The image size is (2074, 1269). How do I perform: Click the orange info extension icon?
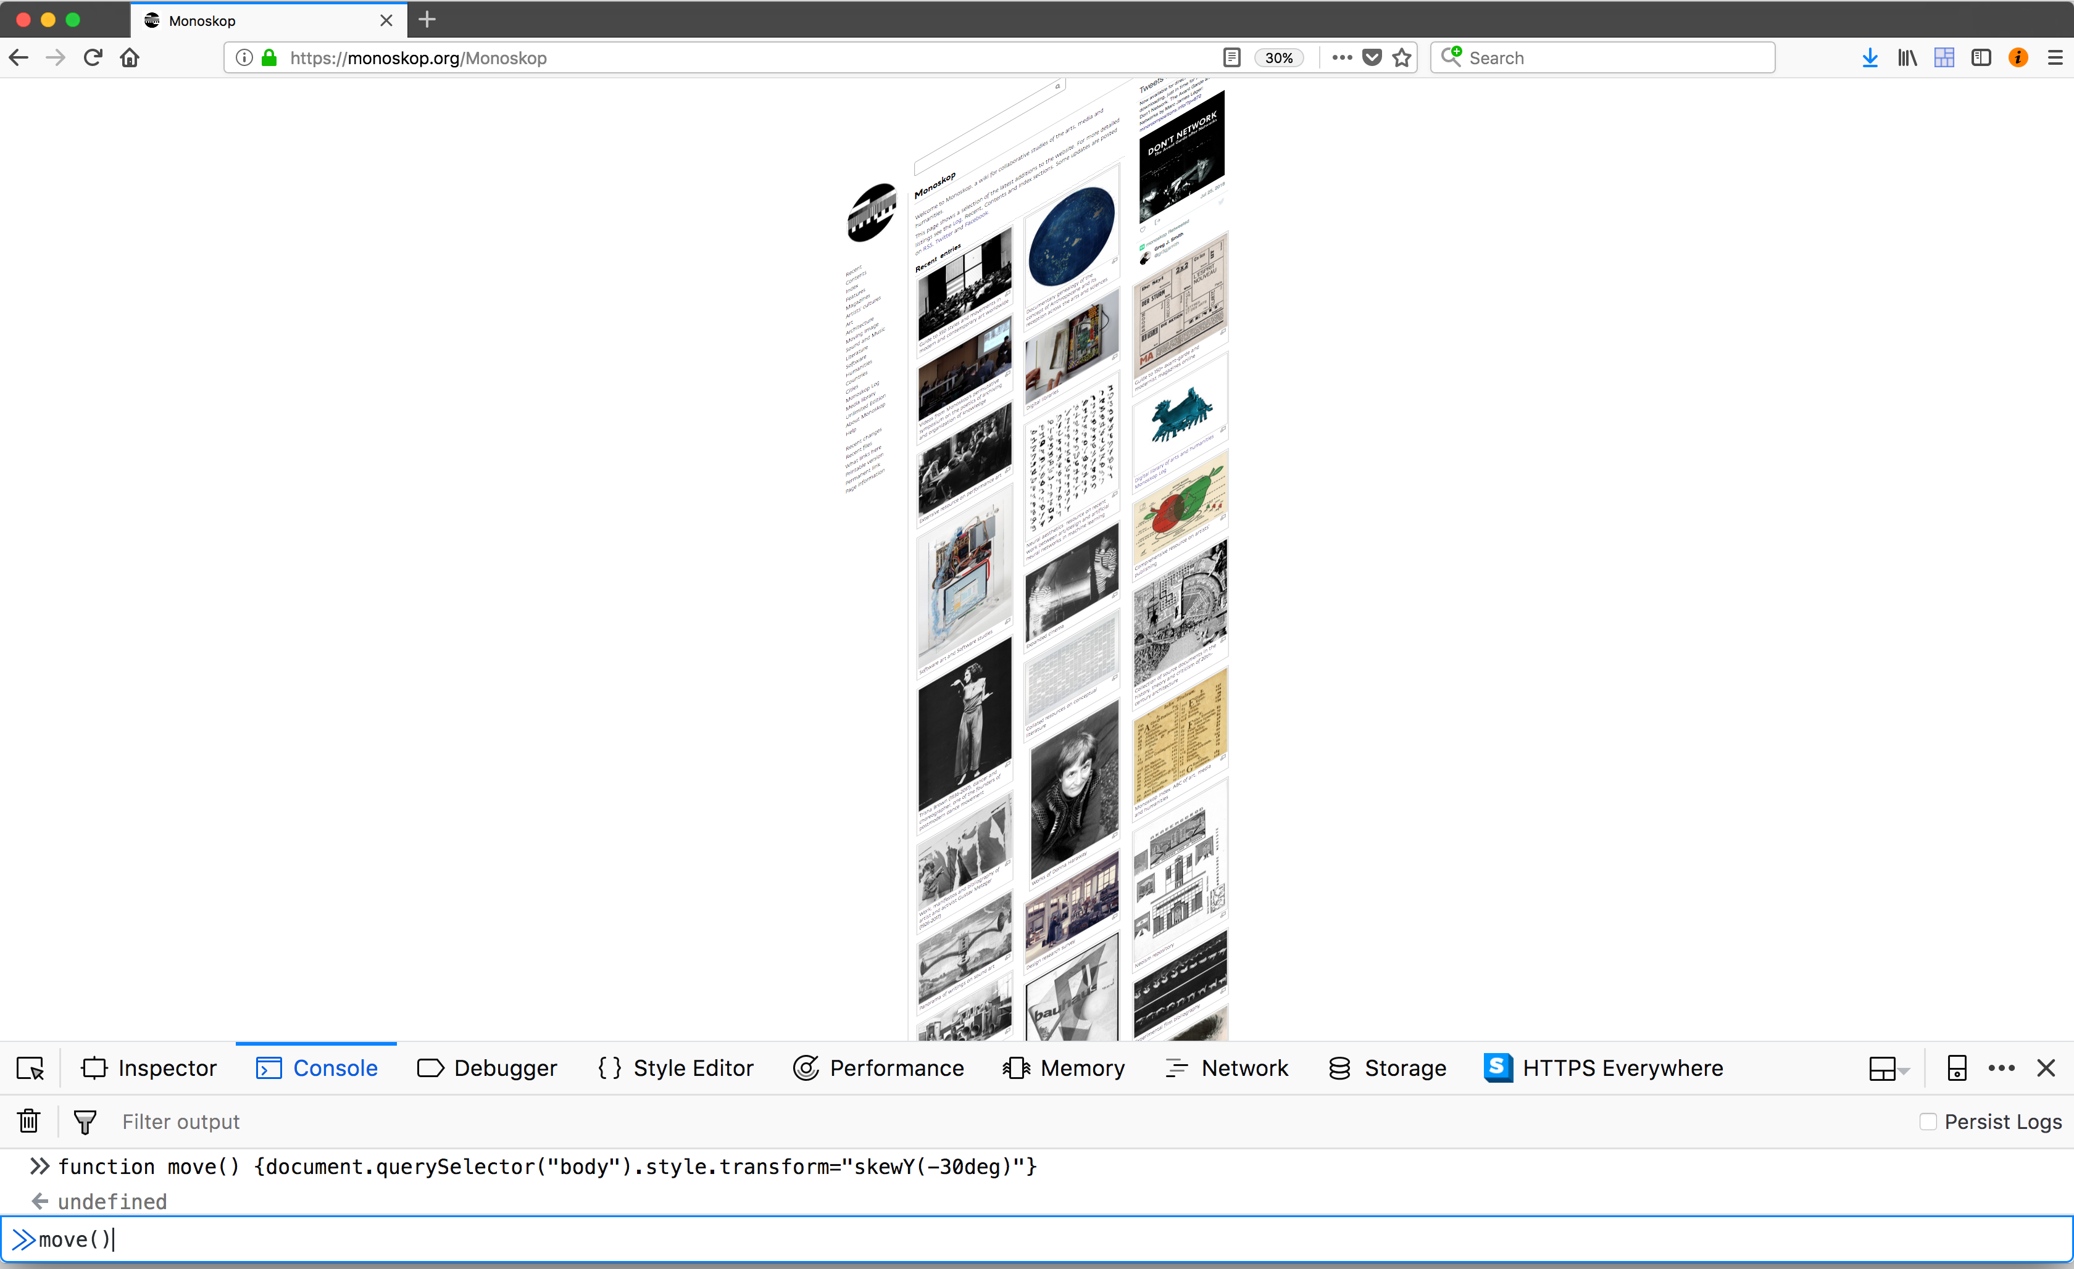2018,57
